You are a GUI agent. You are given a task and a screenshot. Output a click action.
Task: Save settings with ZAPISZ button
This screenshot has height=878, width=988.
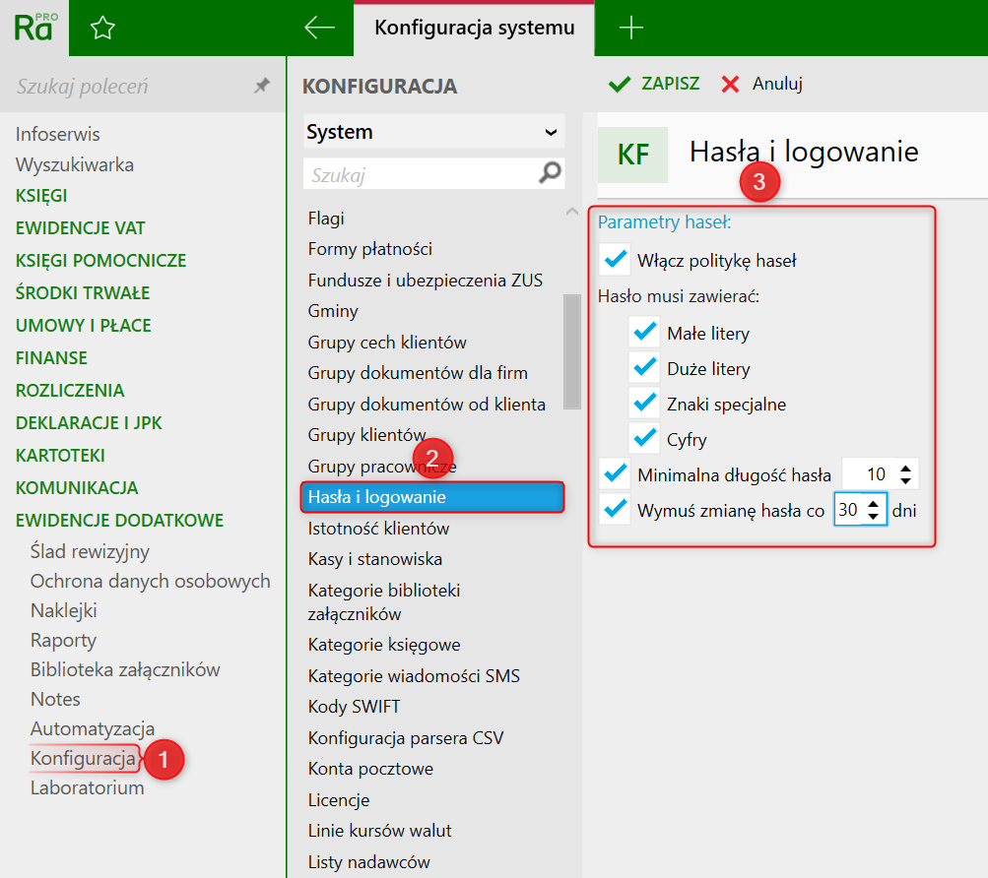[x=654, y=84]
